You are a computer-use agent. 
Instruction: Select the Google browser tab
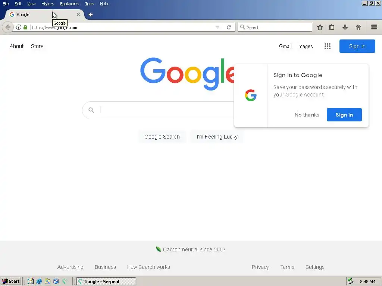pyautogui.click(x=44, y=15)
